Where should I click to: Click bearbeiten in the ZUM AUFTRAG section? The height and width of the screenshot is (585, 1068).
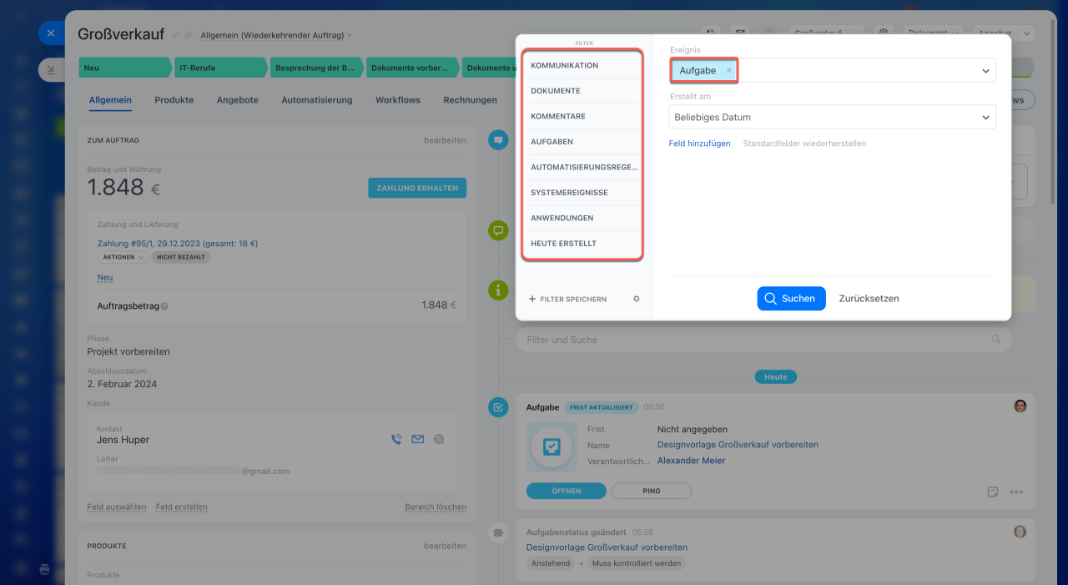(445, 140)
